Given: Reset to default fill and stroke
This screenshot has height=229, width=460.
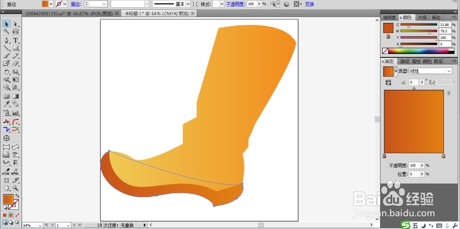Looking at the screenshot, I should pyautogui.click(x=5, y=207).
